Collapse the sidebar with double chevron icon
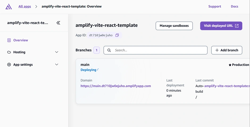Viewport: 250px width, 127px height. pyautogui.click(x=58, y=23)
